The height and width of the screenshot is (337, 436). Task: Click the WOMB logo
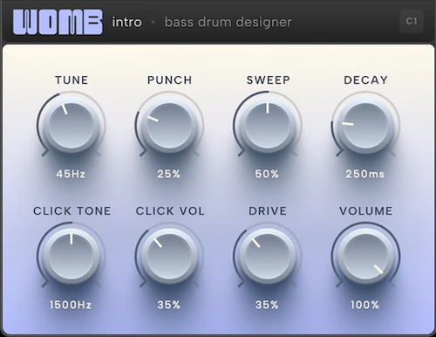pos(58,23)
